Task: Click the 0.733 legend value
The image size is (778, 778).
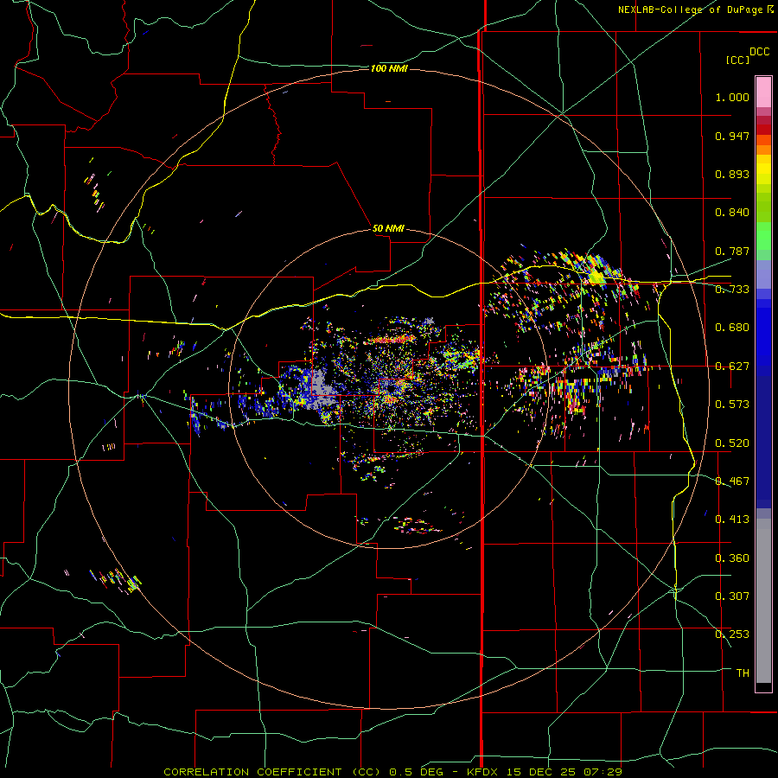Action: tap(732, 290)
